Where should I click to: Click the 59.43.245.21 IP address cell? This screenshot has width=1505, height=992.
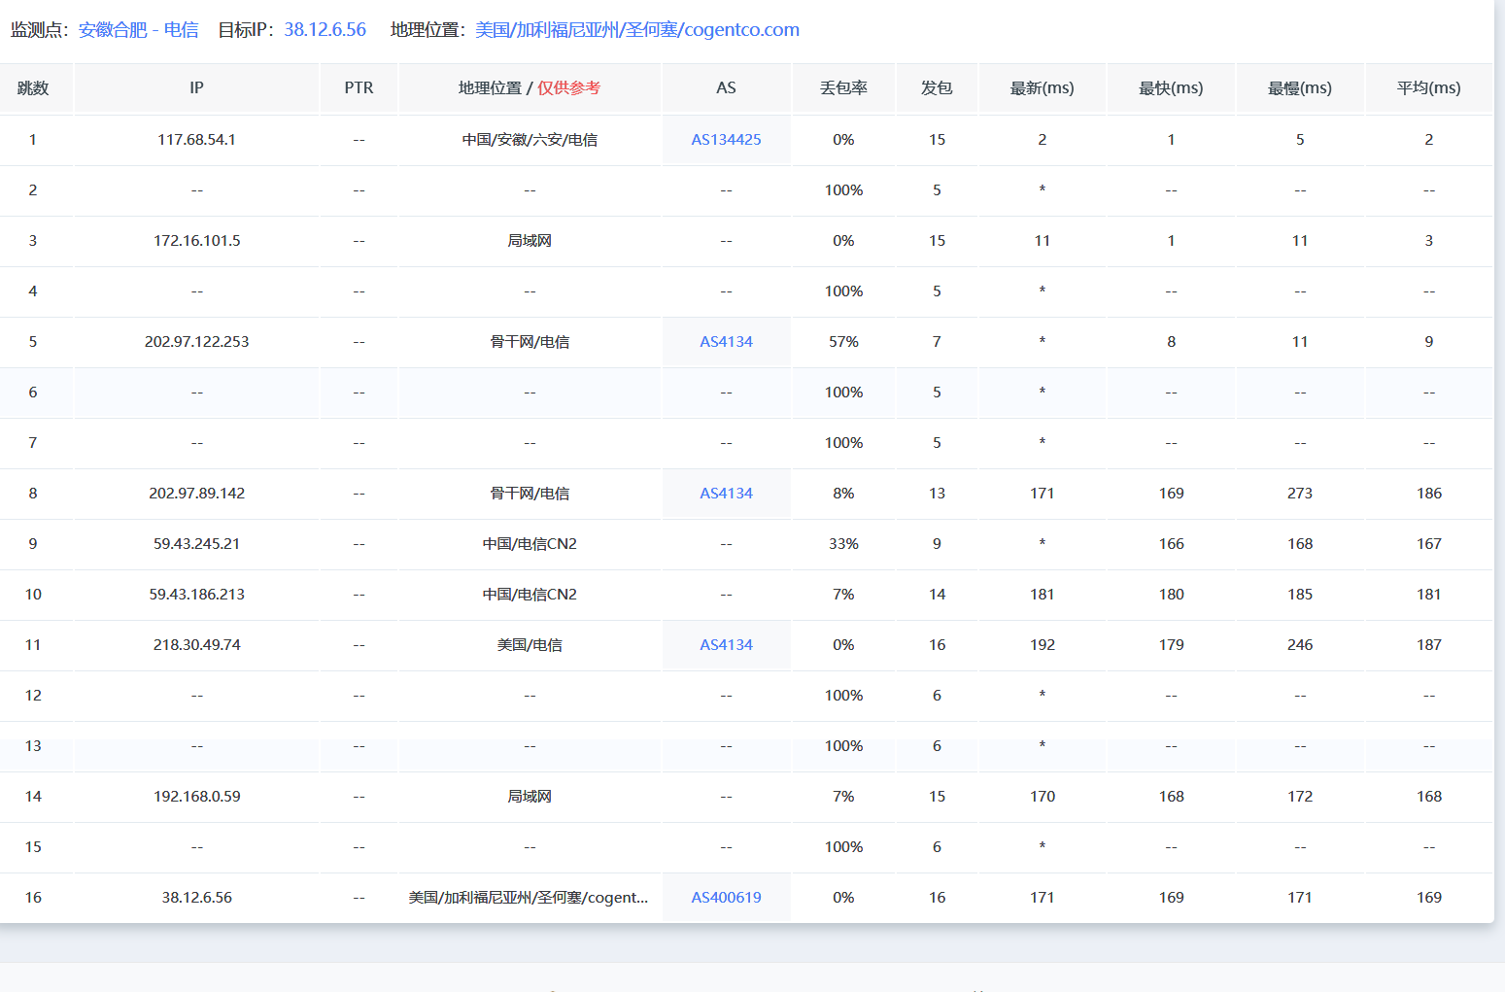[196, 544]
